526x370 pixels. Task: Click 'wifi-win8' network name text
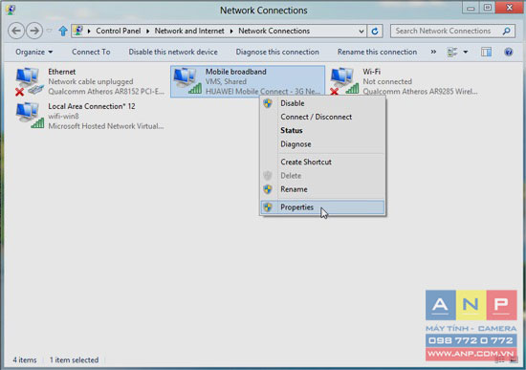click(x=63, y=116)
